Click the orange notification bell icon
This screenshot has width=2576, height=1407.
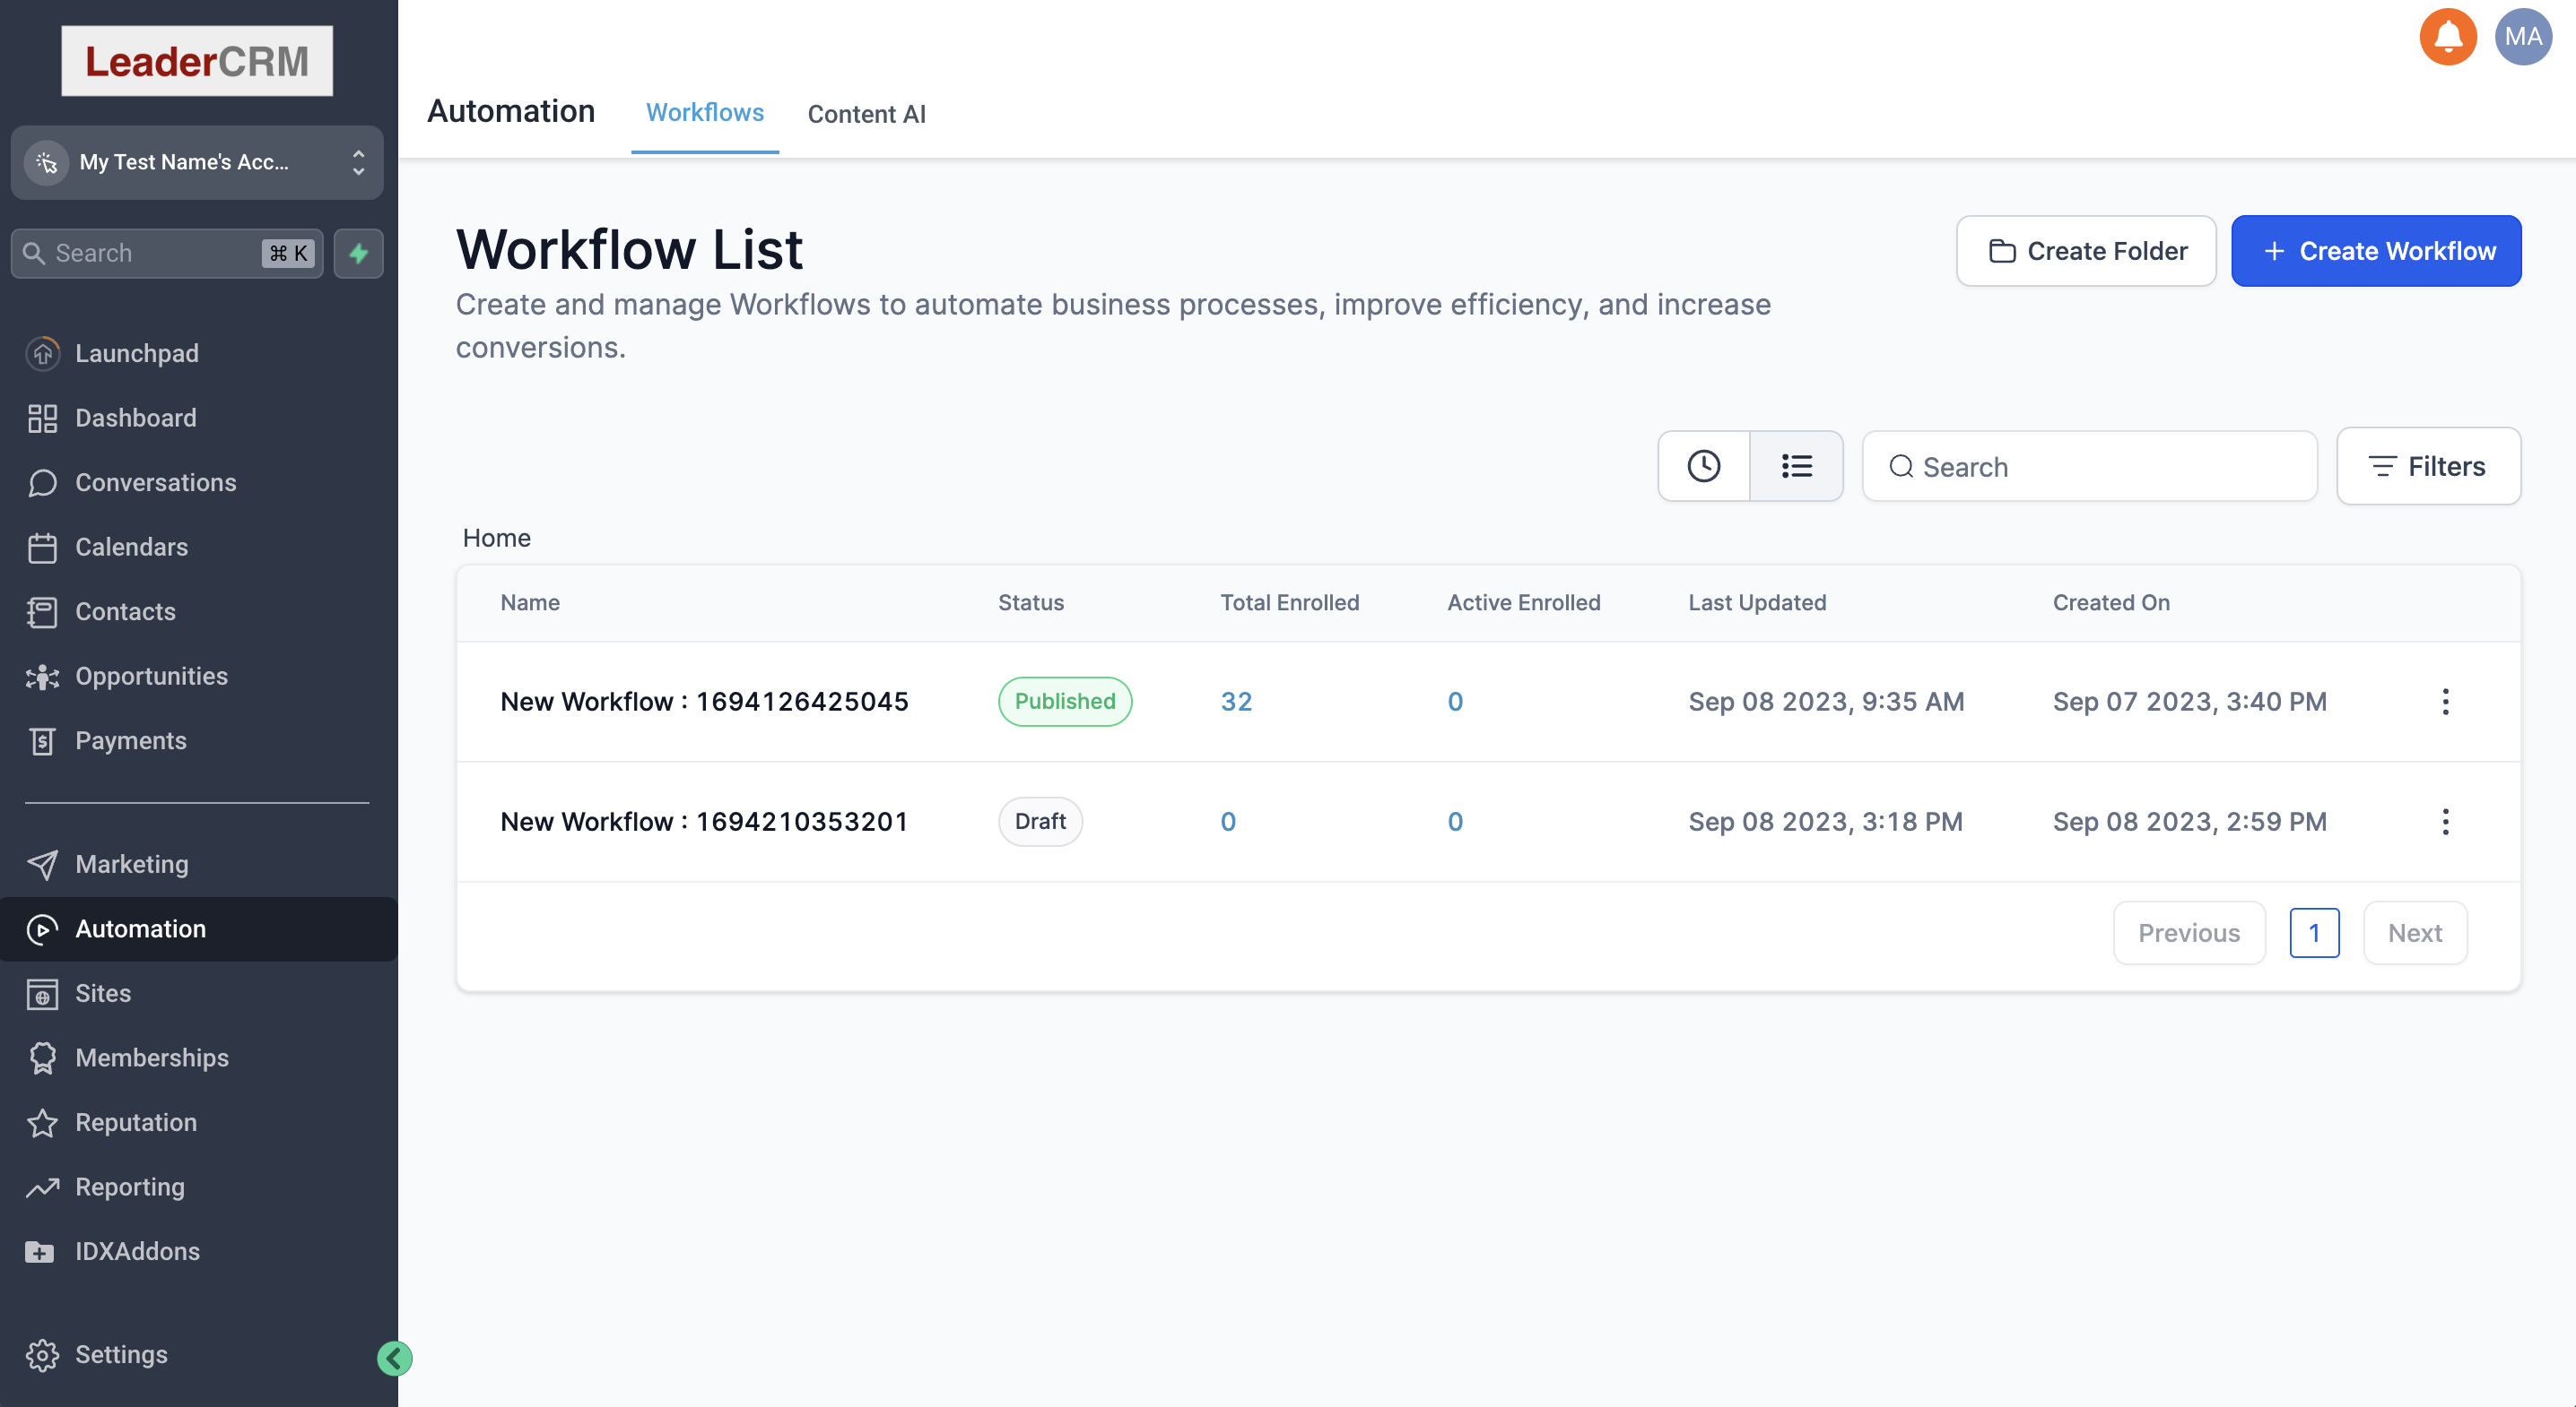pyautogui.click(x=2447, y=37)
